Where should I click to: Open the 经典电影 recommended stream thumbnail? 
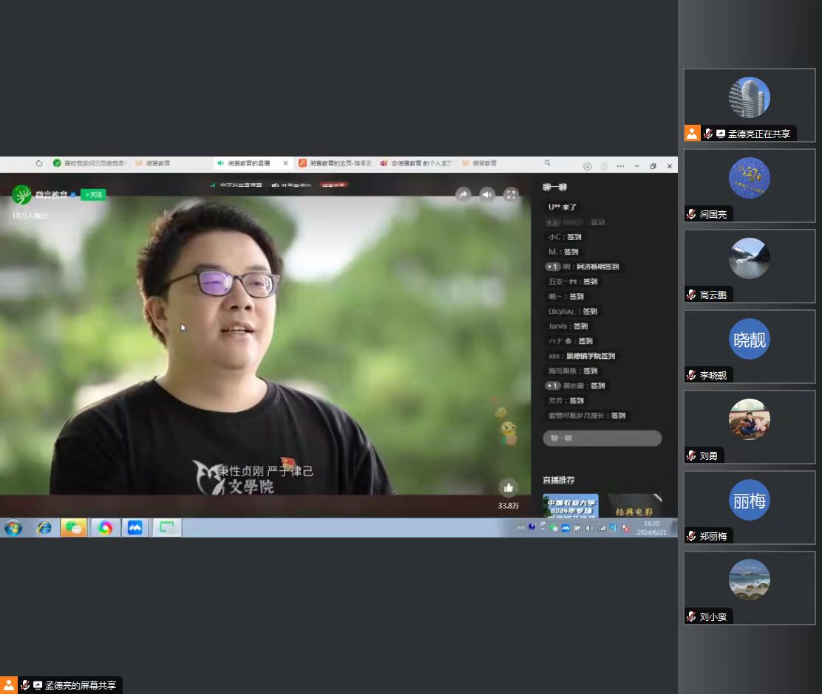click(634, 506)
